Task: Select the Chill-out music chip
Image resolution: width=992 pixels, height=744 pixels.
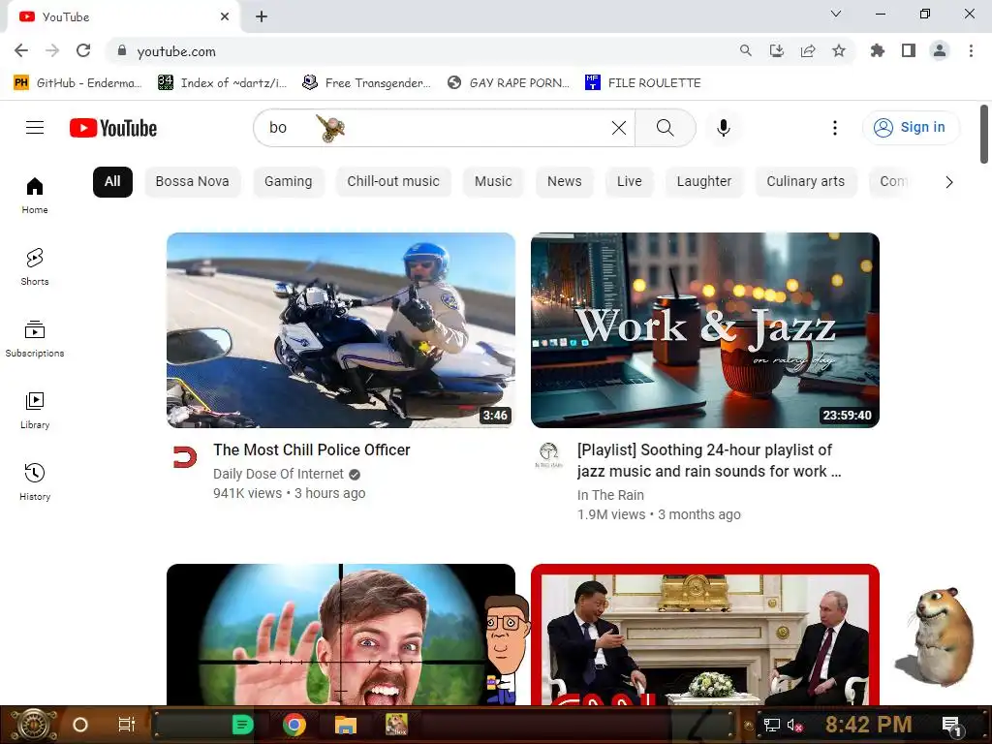Action: (x=393, y=181)
